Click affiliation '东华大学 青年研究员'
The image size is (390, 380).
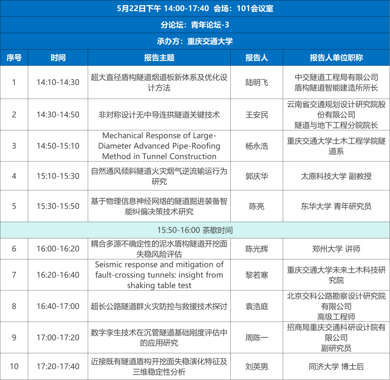pos(336,206)
